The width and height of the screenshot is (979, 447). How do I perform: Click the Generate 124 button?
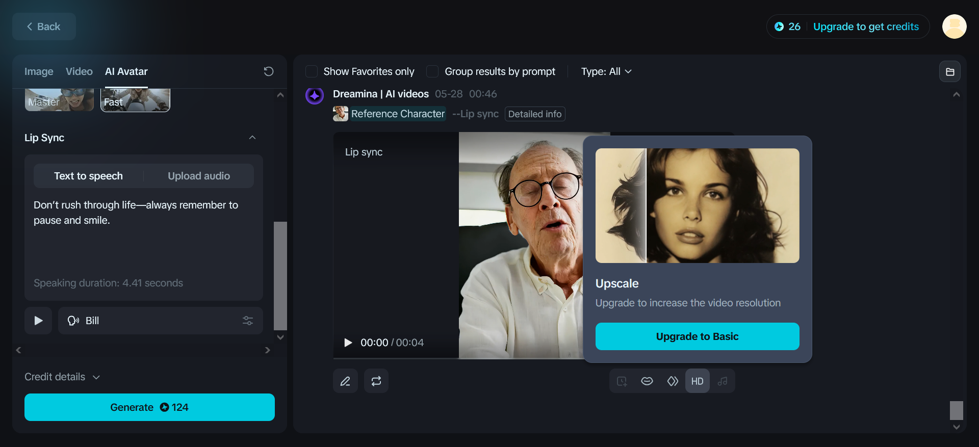149,407
